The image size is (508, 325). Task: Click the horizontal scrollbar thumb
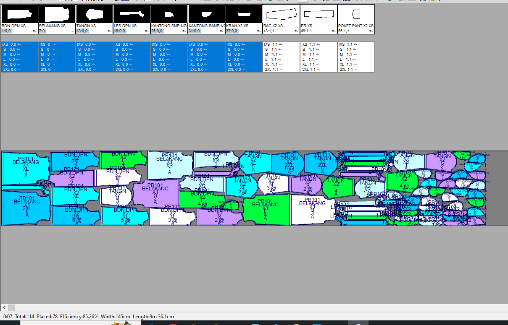point(11,308)
